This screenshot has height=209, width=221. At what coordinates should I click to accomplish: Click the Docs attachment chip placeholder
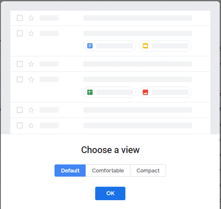[x=109, y=46]
